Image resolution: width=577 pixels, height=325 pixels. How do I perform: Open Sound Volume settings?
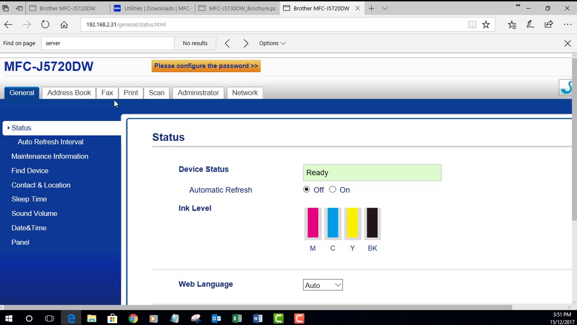point(34,214)
